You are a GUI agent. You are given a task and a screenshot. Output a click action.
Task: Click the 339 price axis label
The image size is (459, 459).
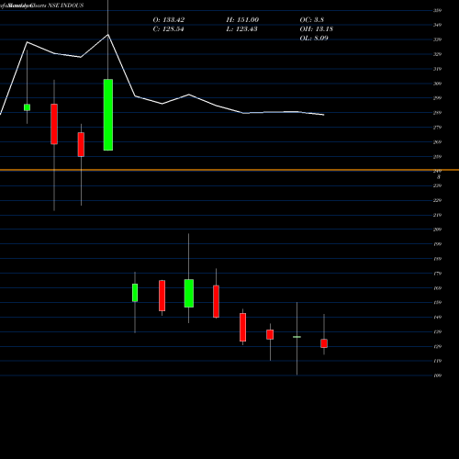click(x=437, y=39)
